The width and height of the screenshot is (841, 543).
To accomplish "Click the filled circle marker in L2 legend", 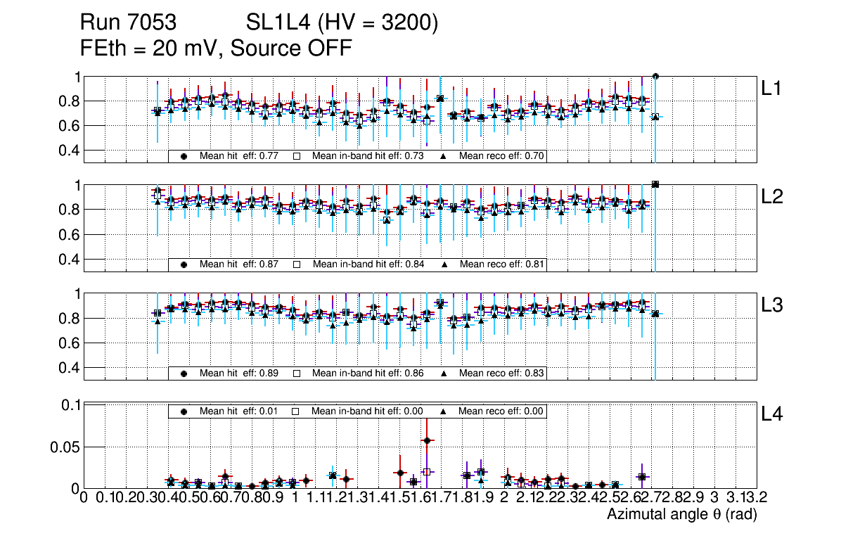I will 184,264.
